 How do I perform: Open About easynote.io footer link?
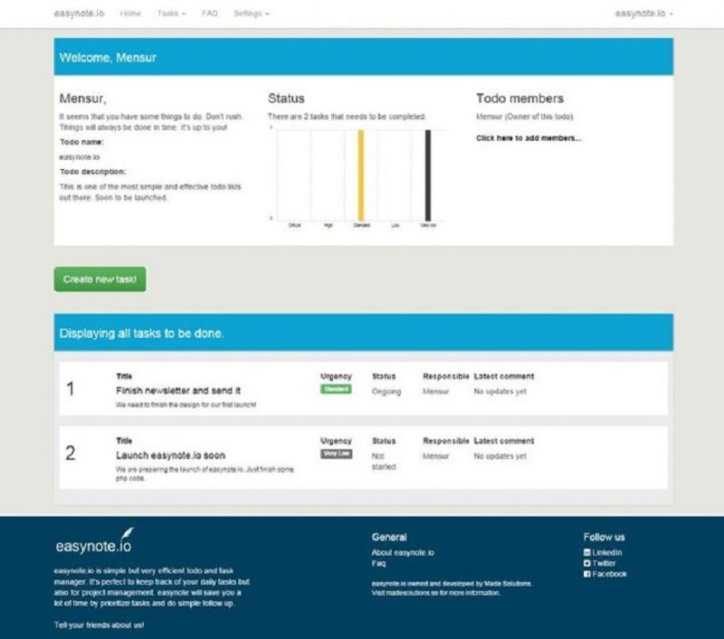(x=403, y=552)
